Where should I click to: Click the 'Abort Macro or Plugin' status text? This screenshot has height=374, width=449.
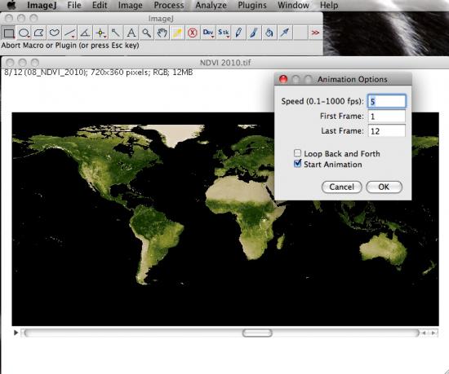[70, 46]
